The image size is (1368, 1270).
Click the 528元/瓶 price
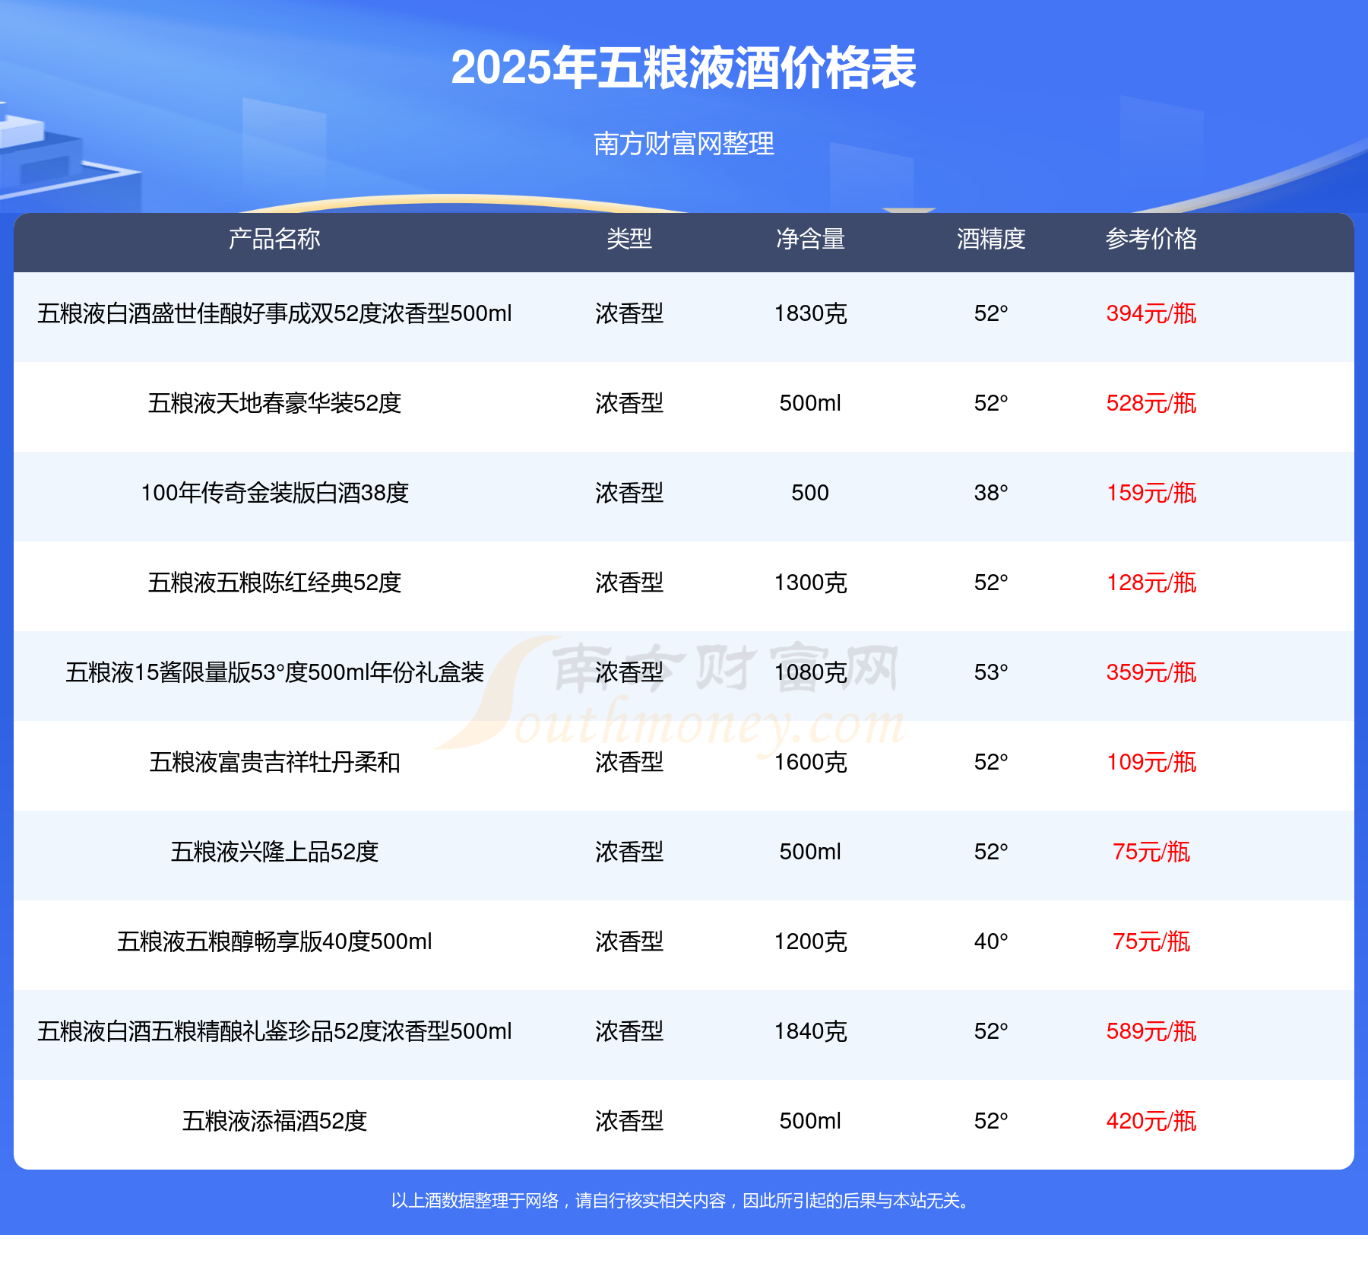point(1151,403)
